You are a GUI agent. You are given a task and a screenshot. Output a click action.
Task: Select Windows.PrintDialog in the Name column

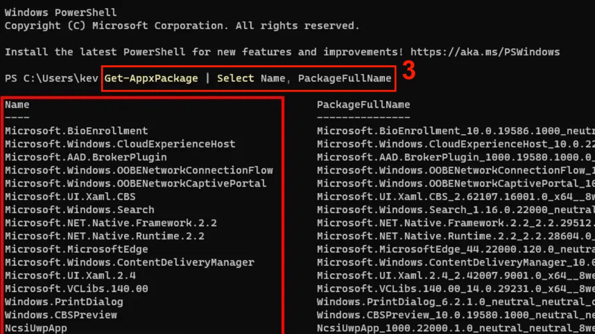click(64, 301)
